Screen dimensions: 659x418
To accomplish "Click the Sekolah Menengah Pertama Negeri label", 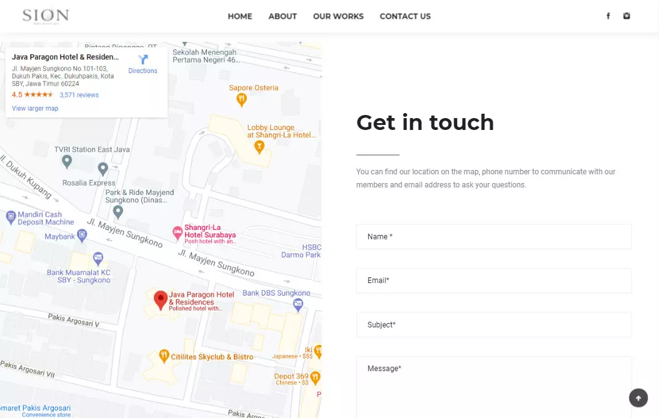I will (206, 56).
